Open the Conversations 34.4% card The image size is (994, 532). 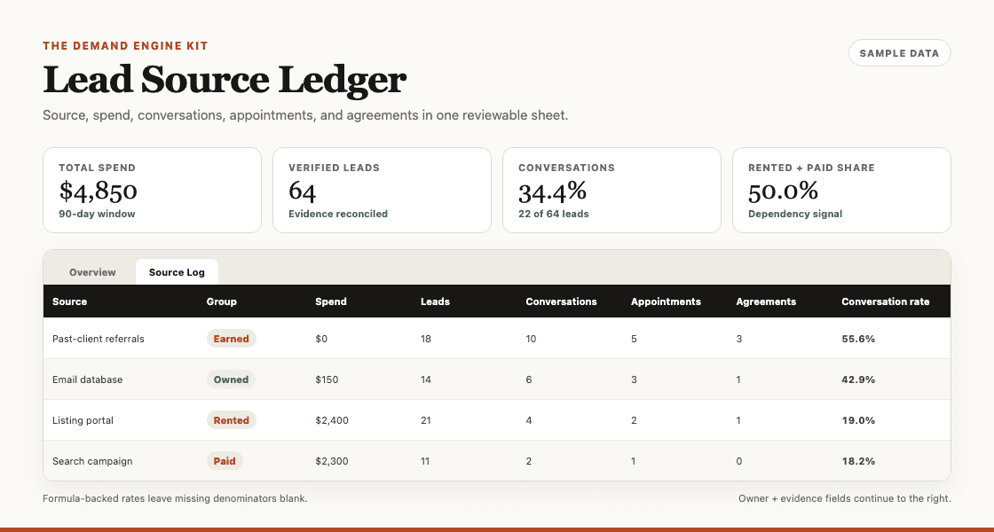611,190
